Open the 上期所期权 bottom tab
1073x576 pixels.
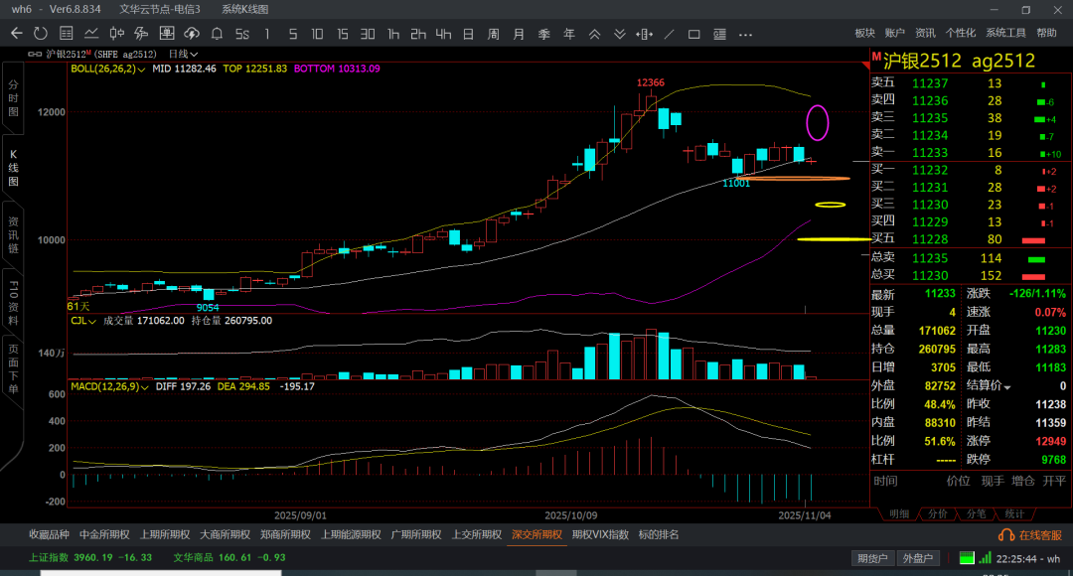tap(165, 534)
